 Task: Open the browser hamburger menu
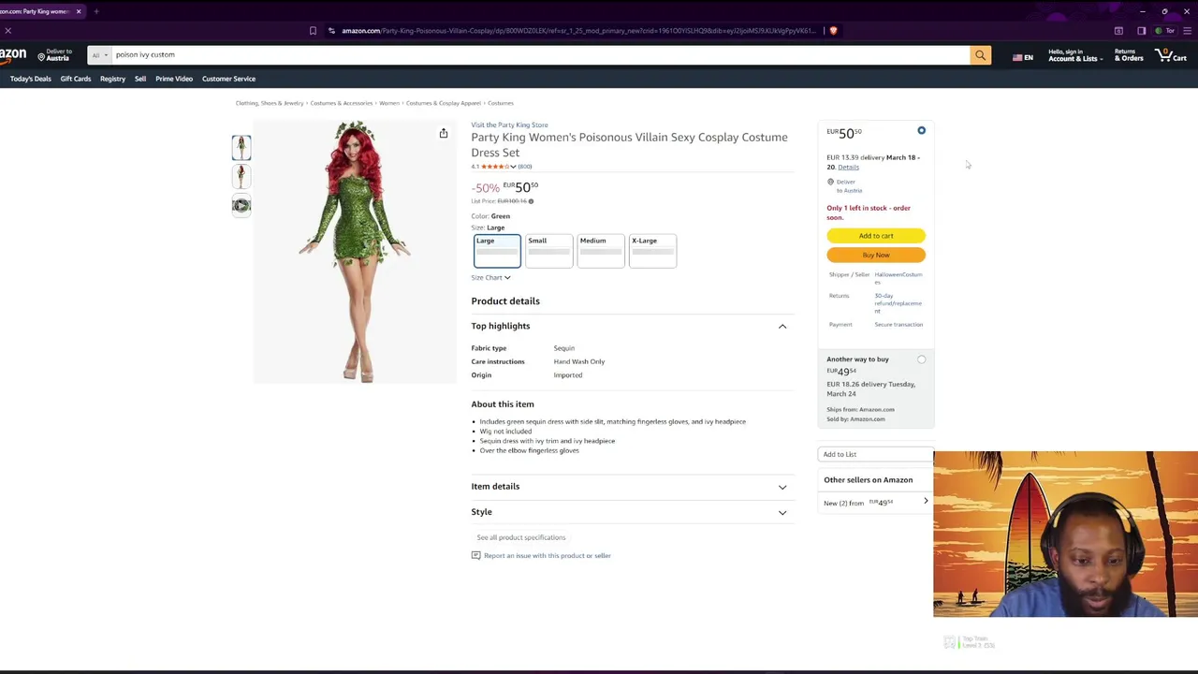click(1188, 31)
